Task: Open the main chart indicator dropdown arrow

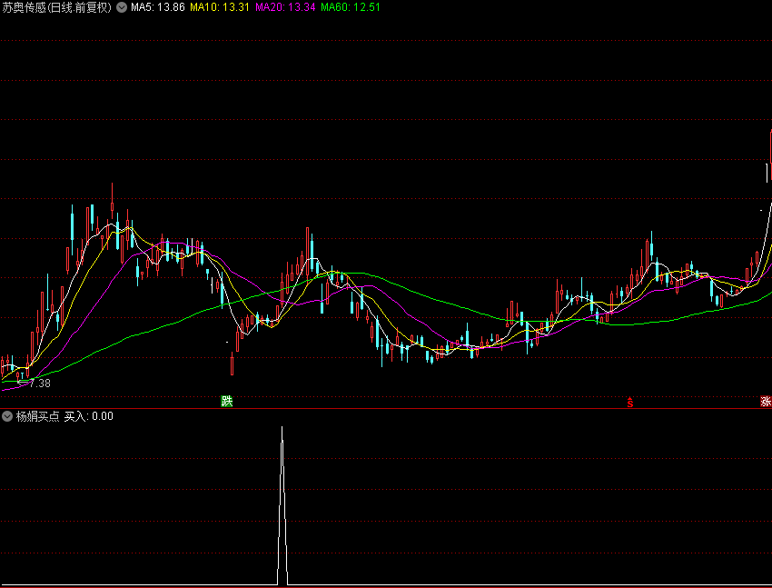Action: point(121,7)
